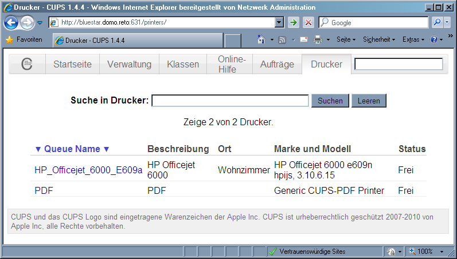This screenshot has height=259, width=457.
Task: Open the HP_Officejet_6000_E609a printer link
Action: point(88,170)
